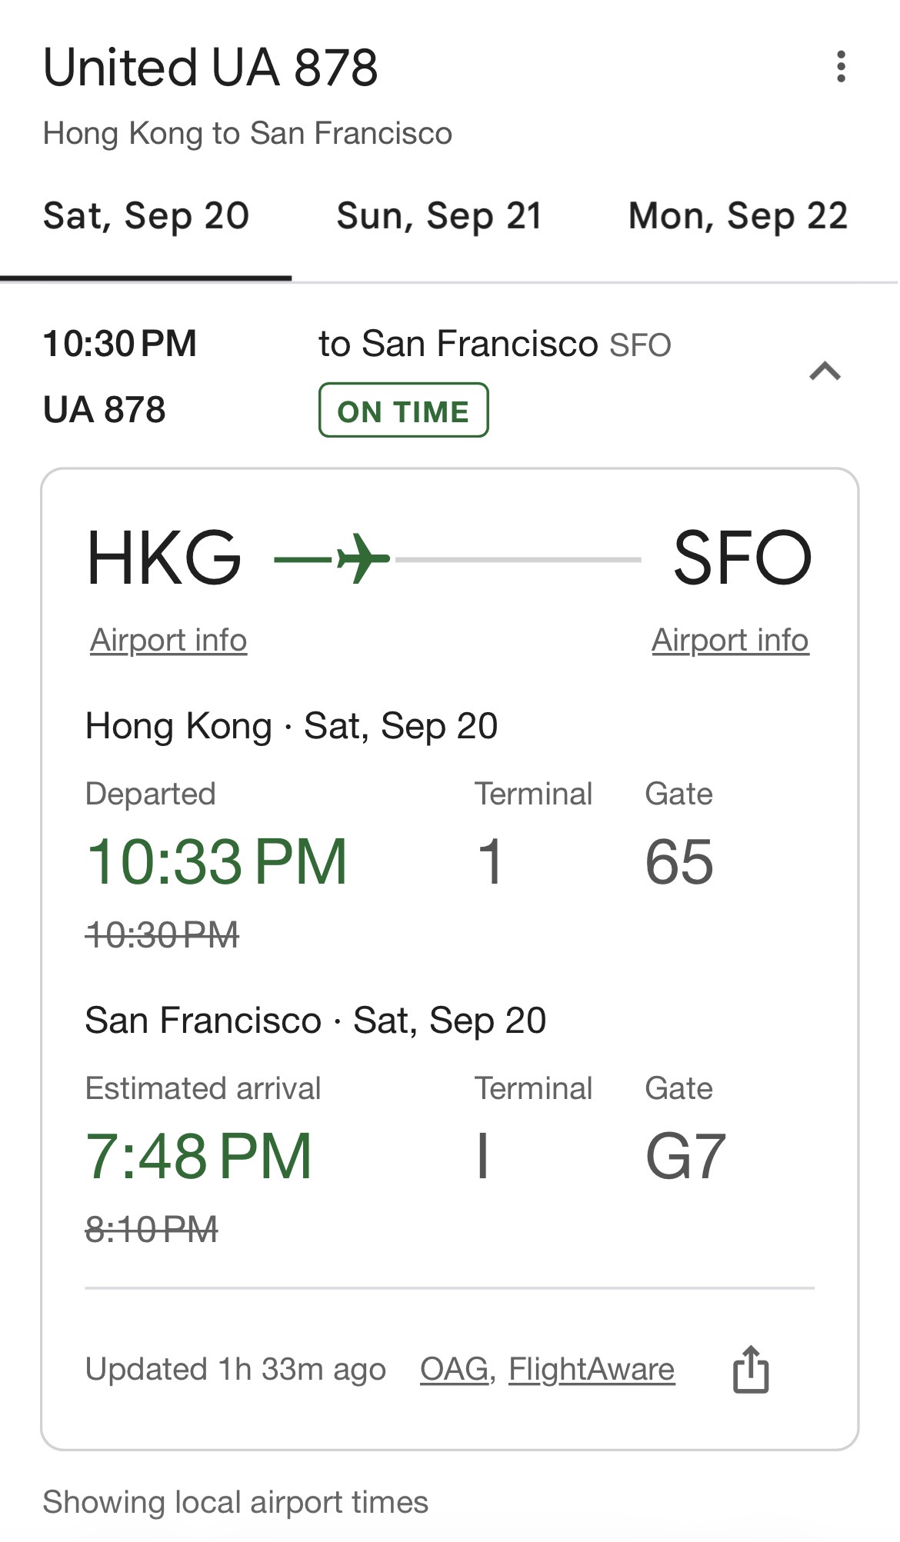Tap the 10:33 PM actual departure time
The height and width of the screenshot is (1542, 900).
216,862
